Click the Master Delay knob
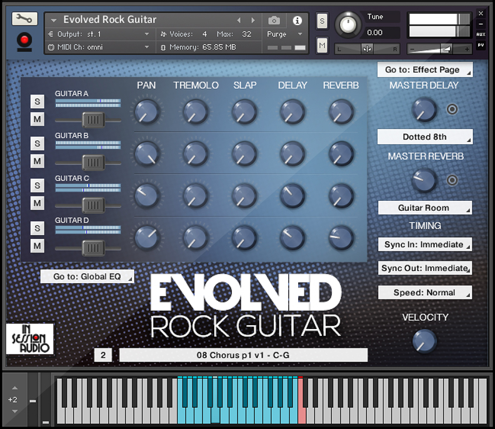The height and width of the screenshot is (429, 495). coord(424,109)
